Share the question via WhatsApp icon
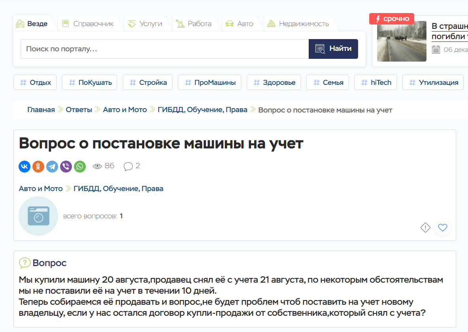The height and width of the screenshot is (332, 468). [x=80, y=167]
